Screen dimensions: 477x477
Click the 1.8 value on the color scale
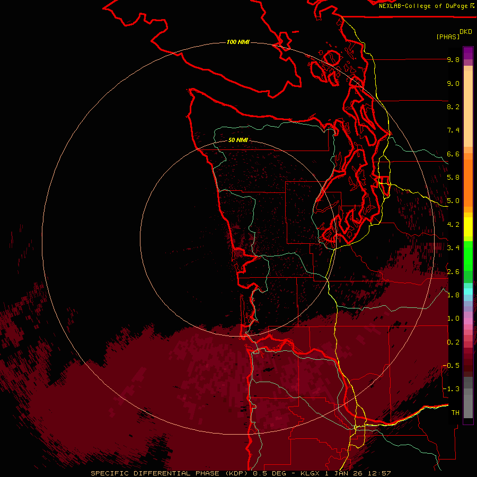point(453,295)
